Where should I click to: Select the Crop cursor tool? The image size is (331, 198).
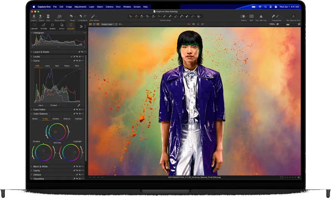(147, 16)
